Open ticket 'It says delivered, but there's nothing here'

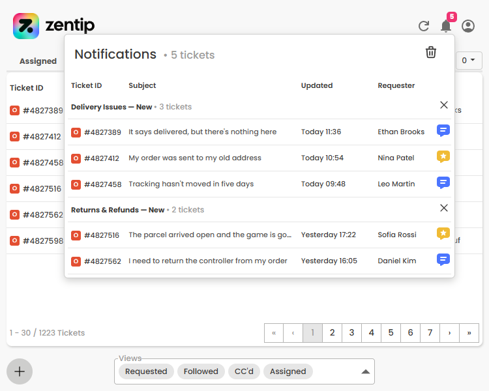tap(202, 132)
